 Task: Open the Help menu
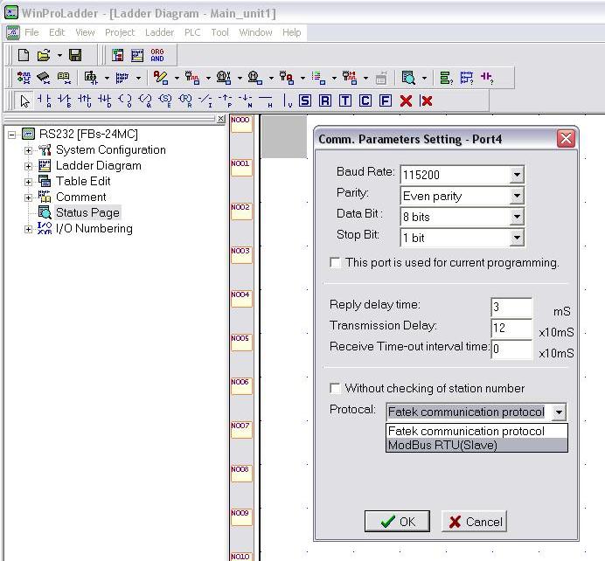(x=291, y=32)
